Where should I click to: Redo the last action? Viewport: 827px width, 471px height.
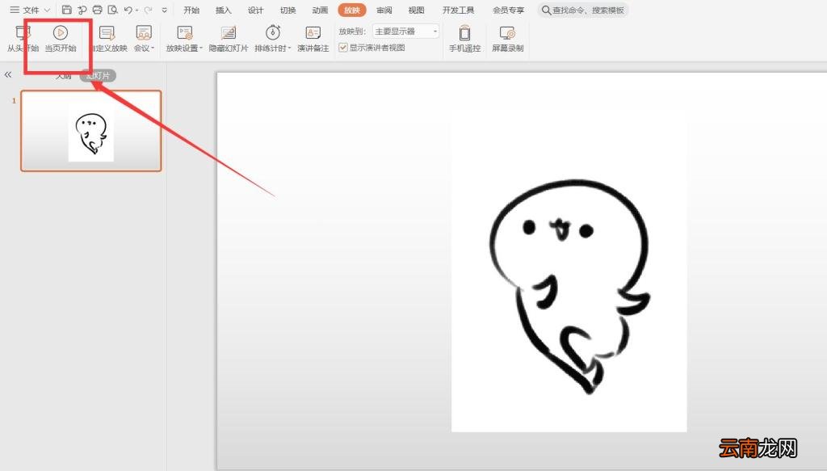(x=149, y=10)
